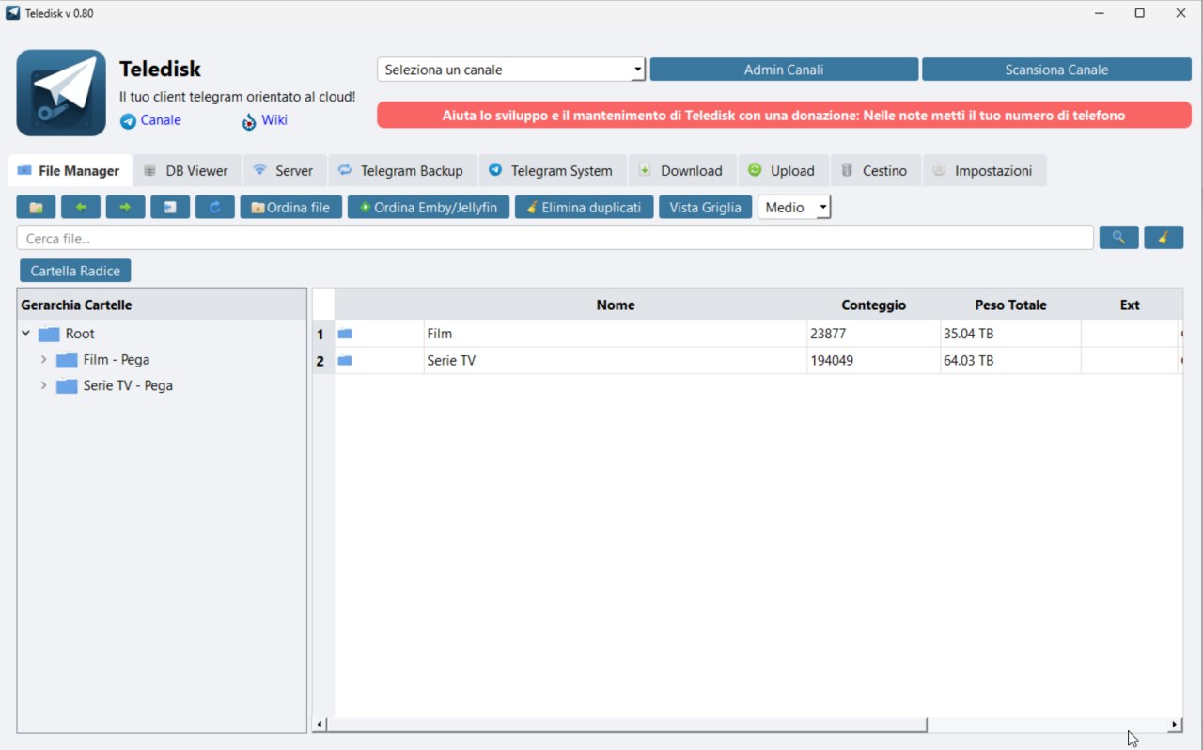The height and width of the screenshot is (750, 1203).
Task: Switch to the File Manager tab
Action: 70,170
